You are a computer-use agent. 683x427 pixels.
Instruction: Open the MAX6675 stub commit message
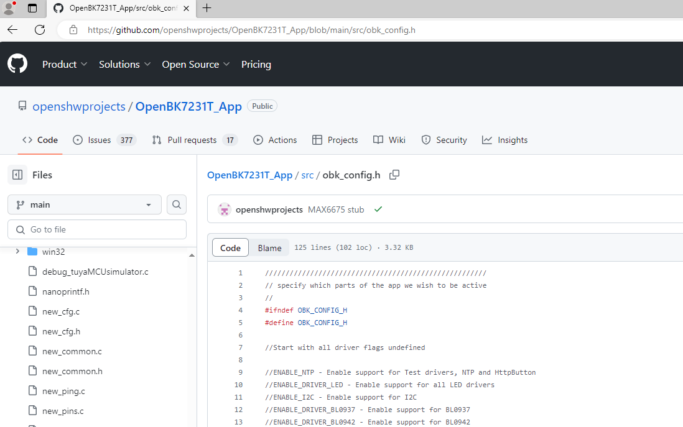(x=336, y=210)
